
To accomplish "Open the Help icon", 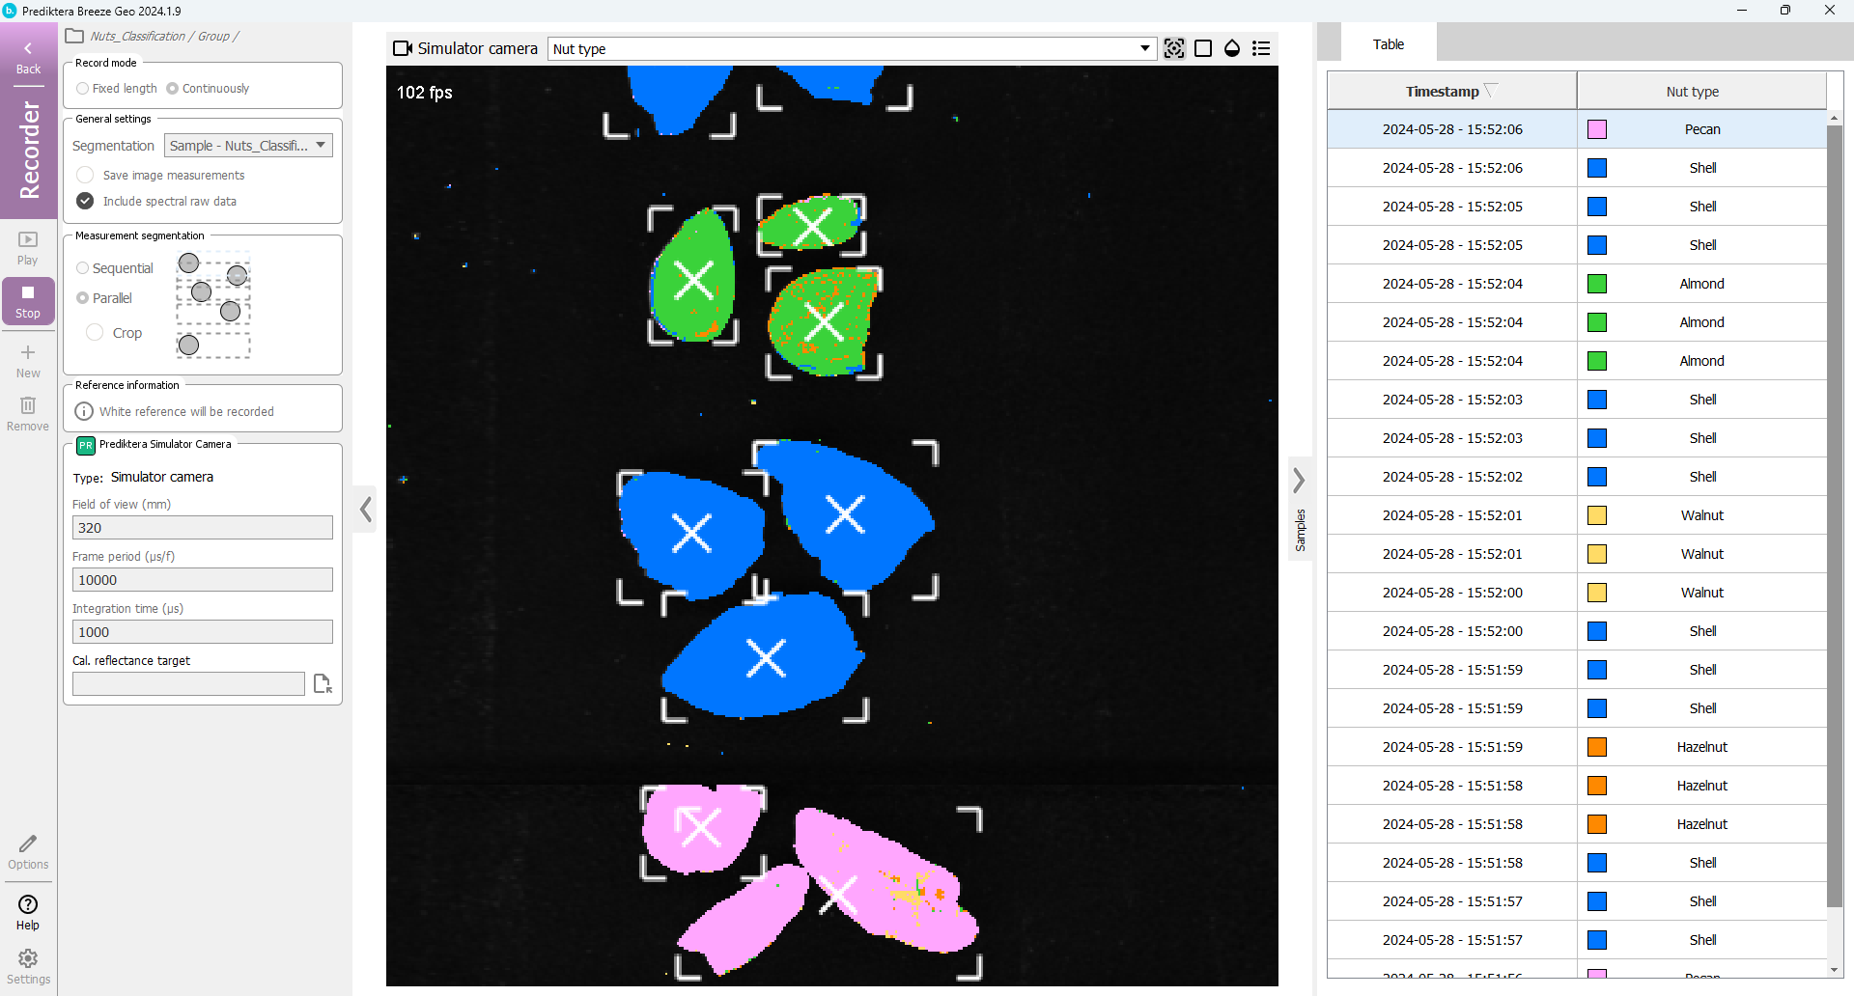I will [x=28, y=911].
